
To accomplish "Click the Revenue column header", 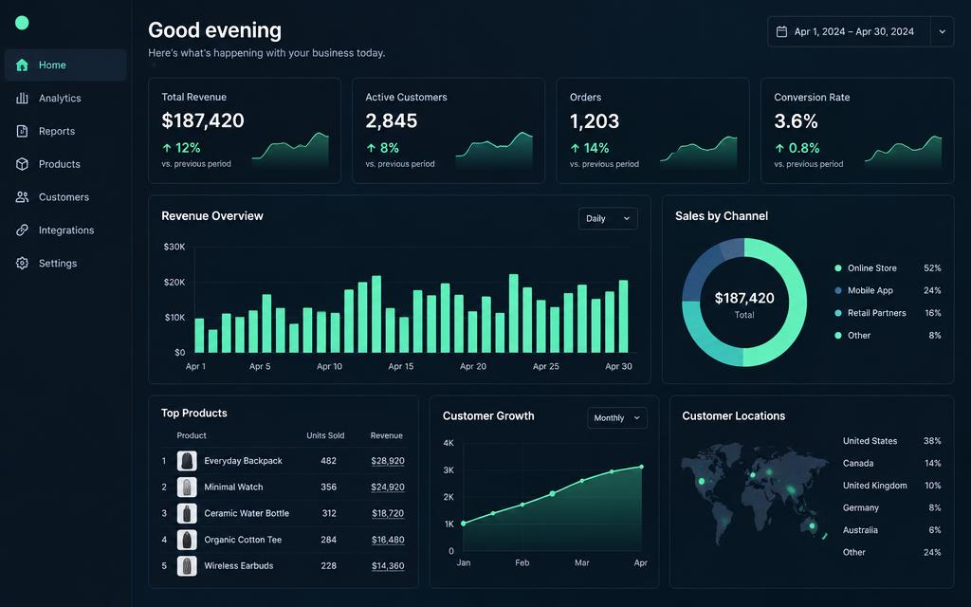I will pyautogui.click(x=387, y=435).
